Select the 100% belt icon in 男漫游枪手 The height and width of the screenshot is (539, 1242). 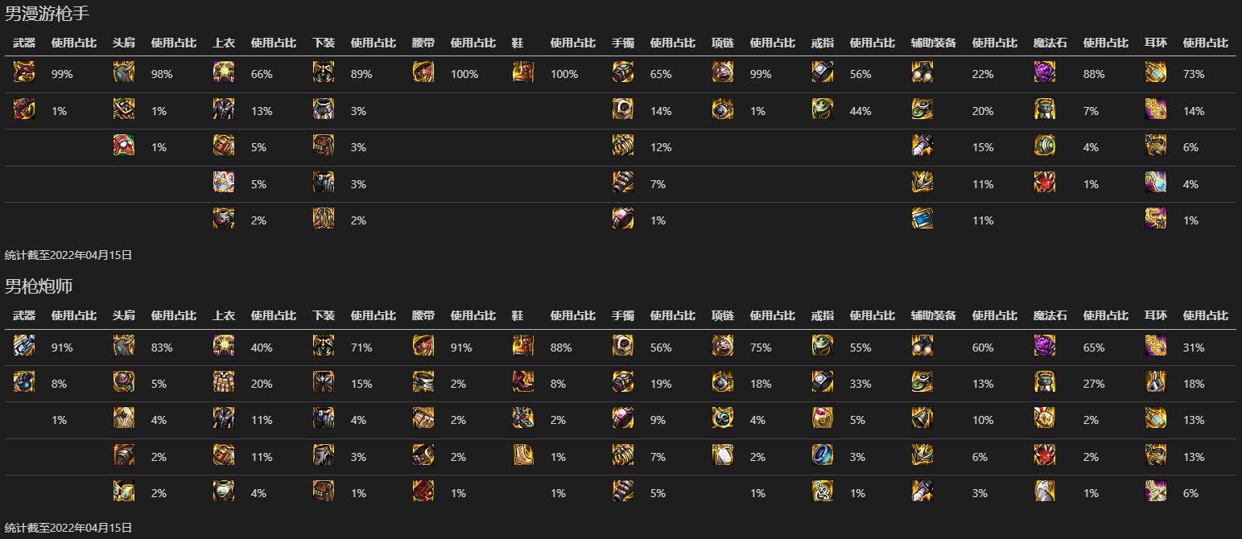point(423,73)
